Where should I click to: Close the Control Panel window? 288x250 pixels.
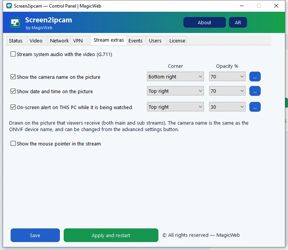[x=276, y=6]
